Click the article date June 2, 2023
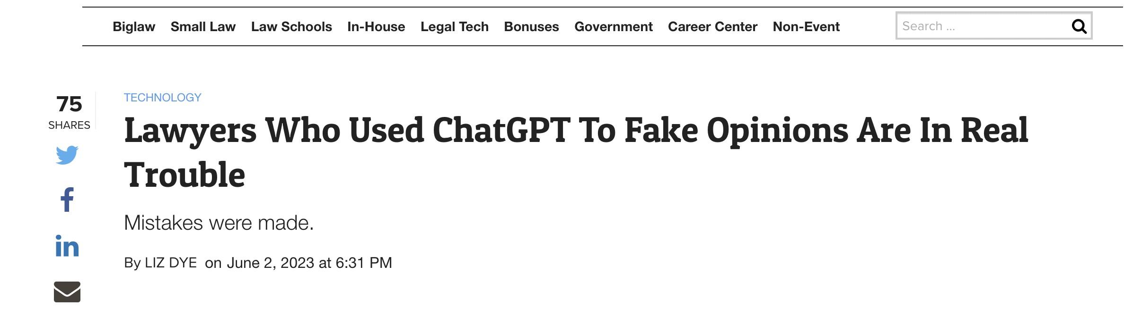1124x316 pixels. (271, 263)
